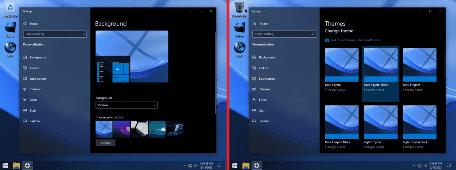Choose the dark space wallpaper thumbnail
456x170 pixels.
(x=175, y=129)
